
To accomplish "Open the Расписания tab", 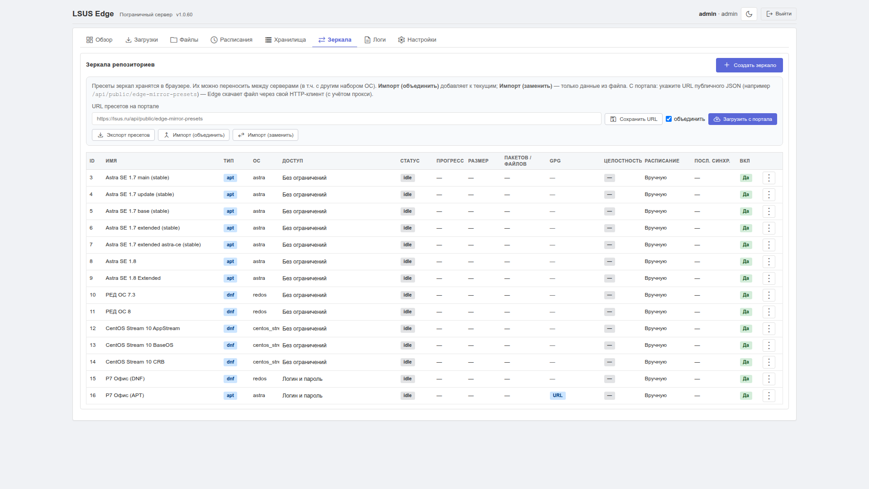I will pyautogui.click(x=232, y=40).
